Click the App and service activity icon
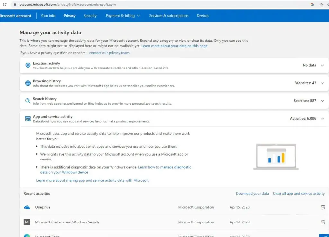Image resolution: width=329 pixels, height=237 pixels. [28, 118]
